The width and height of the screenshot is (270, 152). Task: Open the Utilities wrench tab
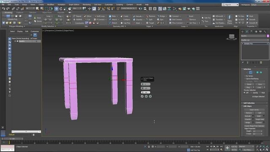coord(265,32)
